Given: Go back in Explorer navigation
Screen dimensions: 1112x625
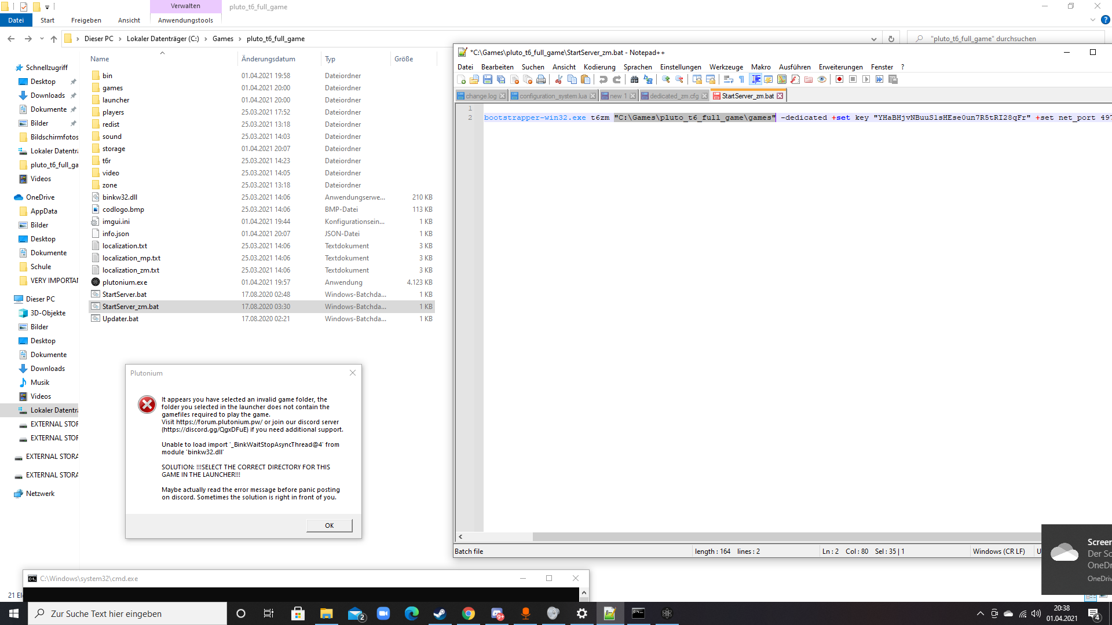Looking at the screenshot, I should coord(11,39).
